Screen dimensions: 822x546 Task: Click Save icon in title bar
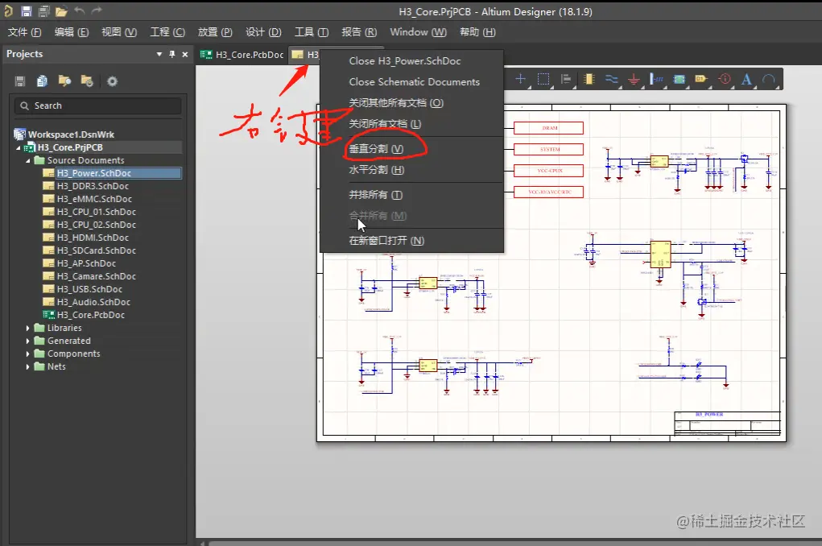point(27,11)
